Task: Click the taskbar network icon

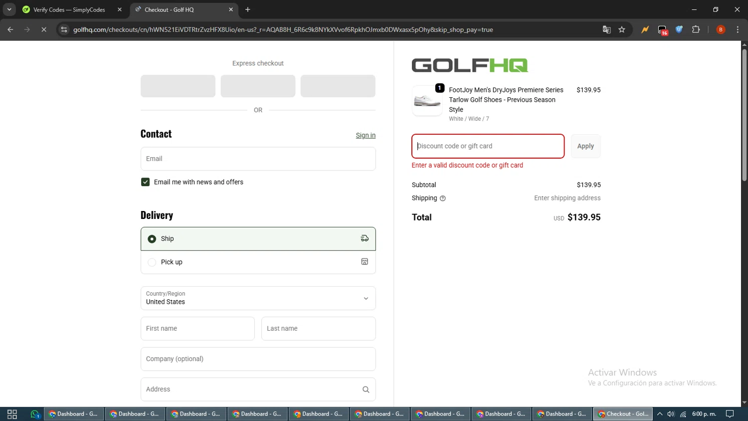Action: (x=683, y=414)
